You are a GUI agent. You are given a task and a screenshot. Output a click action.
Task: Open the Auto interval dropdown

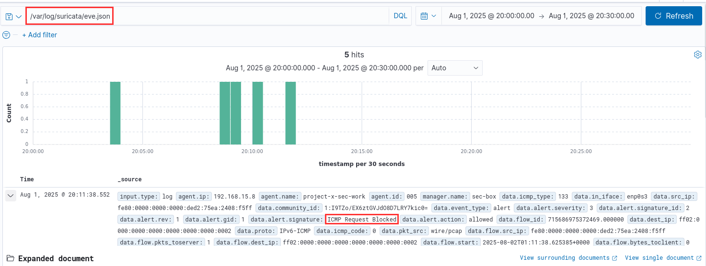pos(455,68)
